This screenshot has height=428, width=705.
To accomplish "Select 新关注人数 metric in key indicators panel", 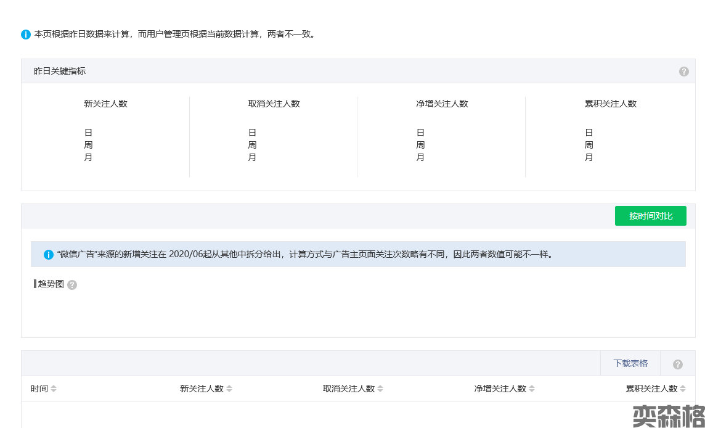I will (105, 104).
